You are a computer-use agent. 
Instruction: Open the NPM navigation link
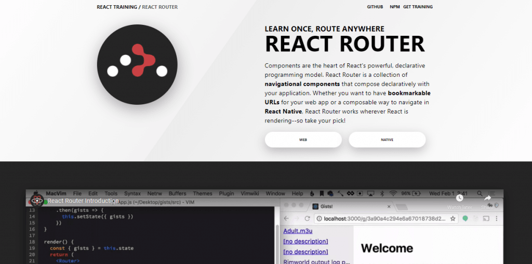pos(395,7)
